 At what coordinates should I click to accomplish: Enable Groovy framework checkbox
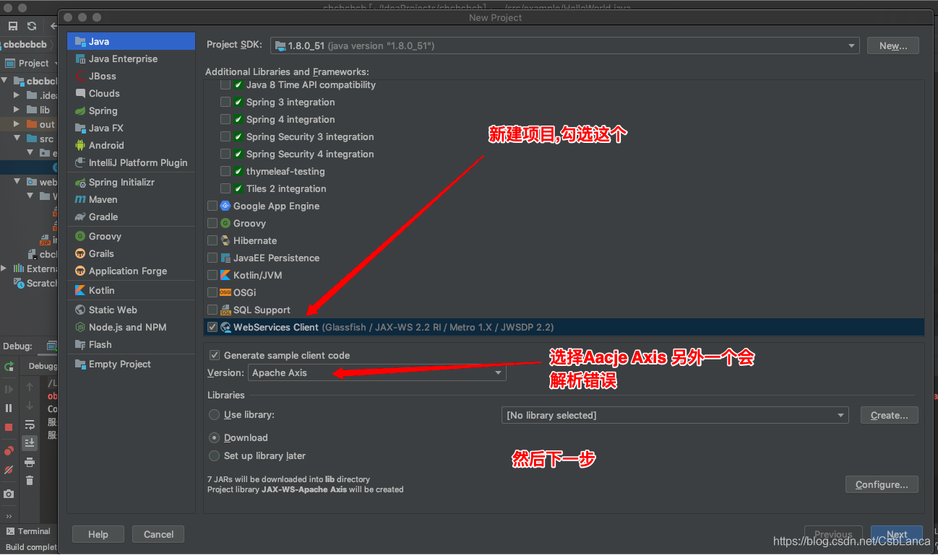(x=212, y=223)
